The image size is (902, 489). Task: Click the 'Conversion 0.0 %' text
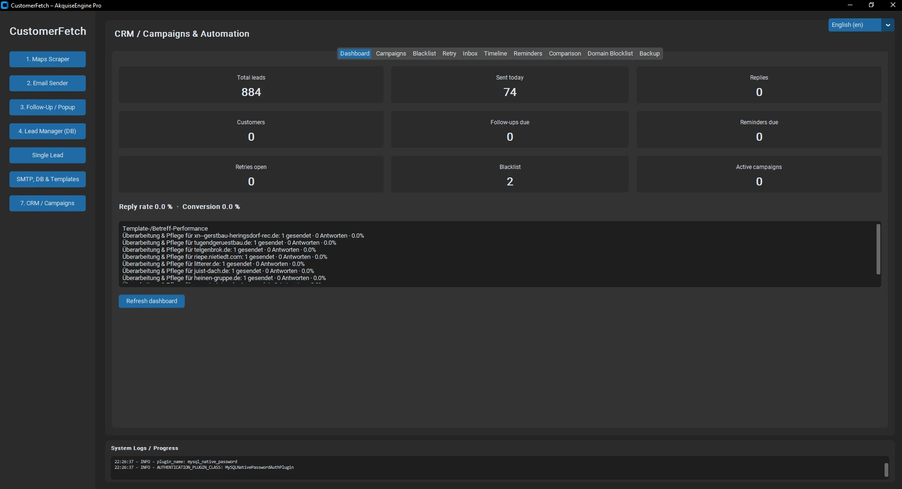[x=211, y=207]
